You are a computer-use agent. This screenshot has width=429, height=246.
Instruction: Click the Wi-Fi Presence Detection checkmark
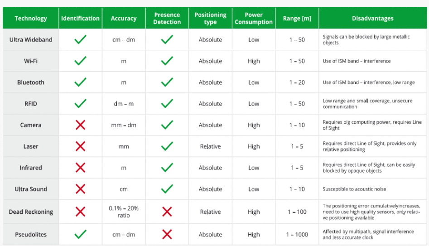[x=167, y=61]
